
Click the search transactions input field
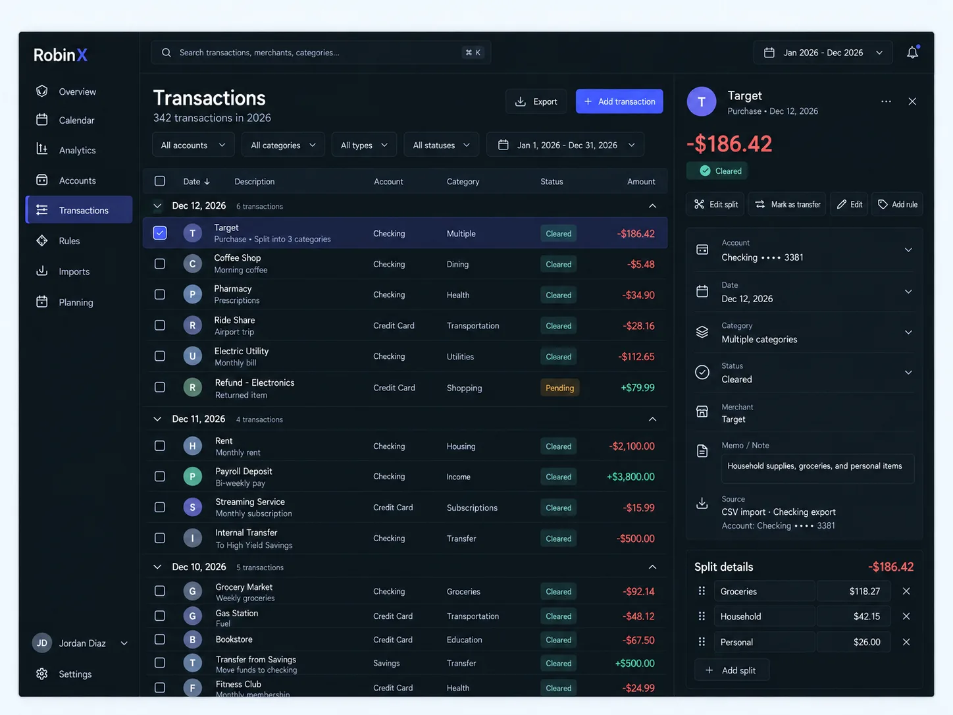321,53
